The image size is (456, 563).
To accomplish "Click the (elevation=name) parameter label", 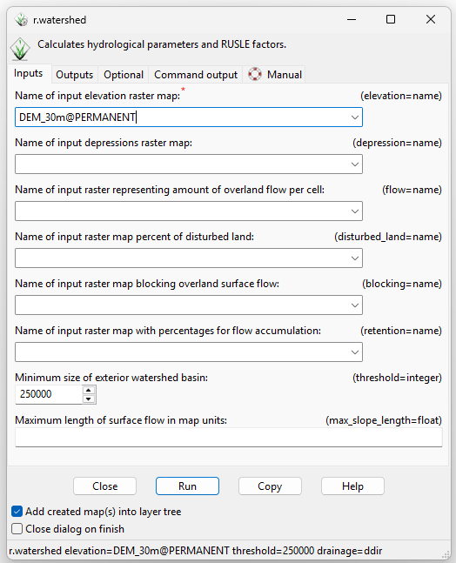I will pos(401,96).
